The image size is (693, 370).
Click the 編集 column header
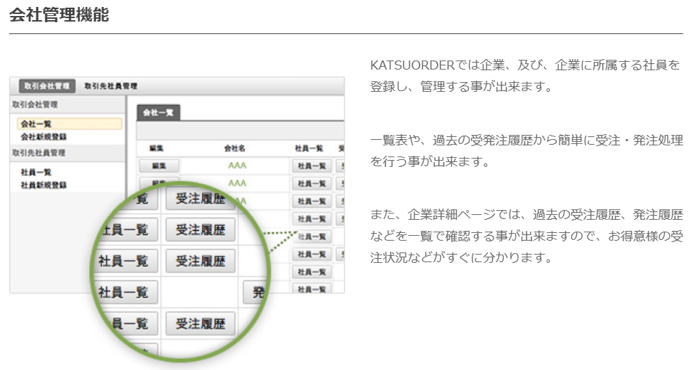click(157, 148)
